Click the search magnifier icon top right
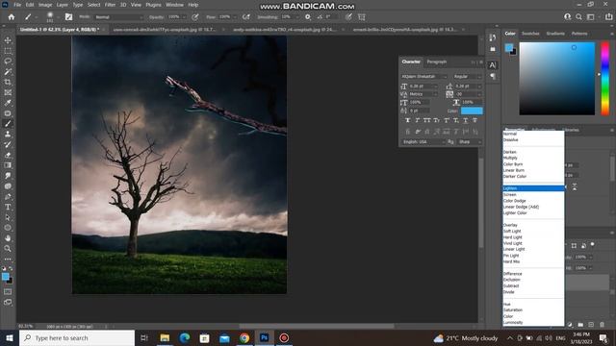The image size is (616, 346). [x=578, y=17]
